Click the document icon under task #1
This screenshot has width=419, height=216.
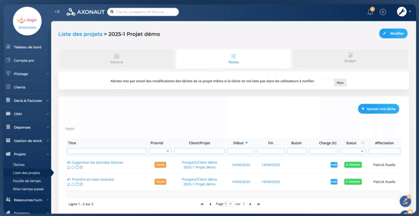(x=77, y=184)
